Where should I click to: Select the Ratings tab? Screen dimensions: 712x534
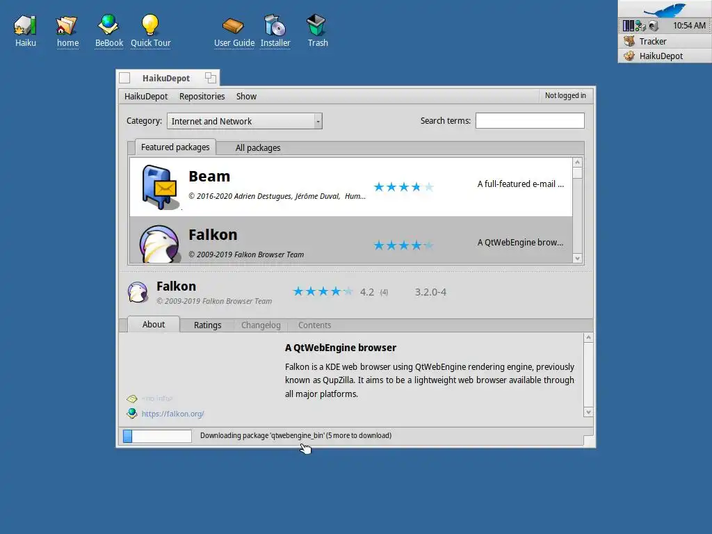pyautogui.click(x=207, y=325)
